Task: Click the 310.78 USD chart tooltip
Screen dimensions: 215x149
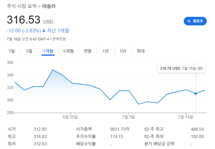Action: pyautogui.click(x=182, y=69)
